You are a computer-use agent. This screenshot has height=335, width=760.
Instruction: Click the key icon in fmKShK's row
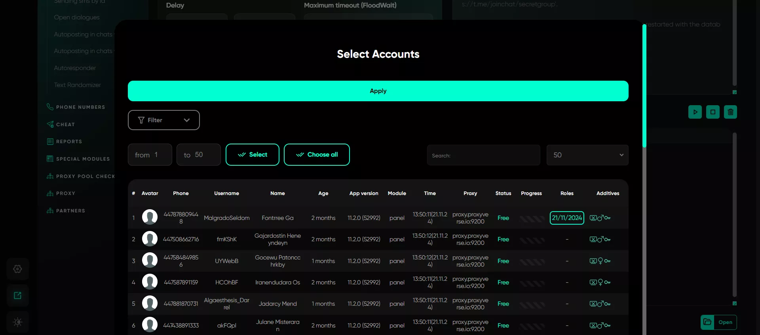coord(607,239)
